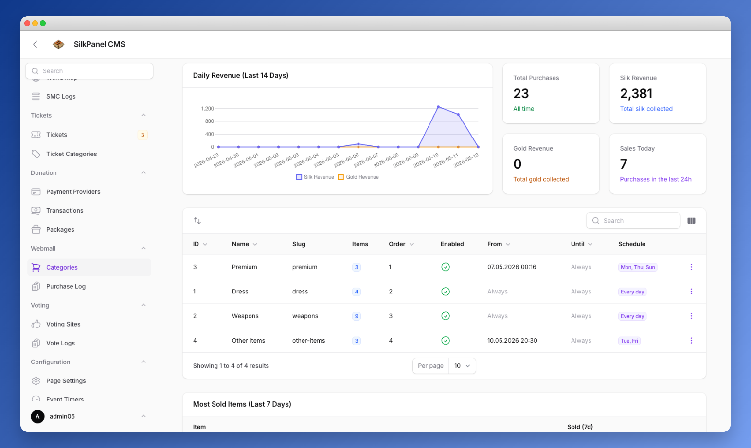Open Weapons category items count badge
The image size is (751, 448).
[x=357, y=316]
